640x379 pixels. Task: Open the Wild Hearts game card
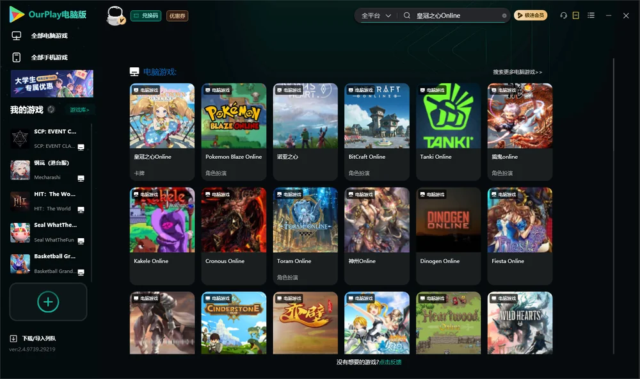click(x=520, y=323)
